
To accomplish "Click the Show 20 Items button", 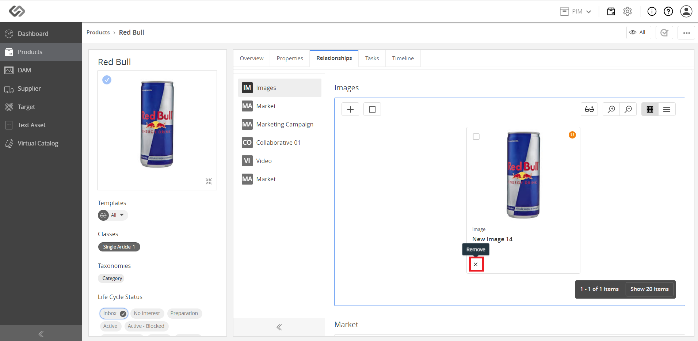I will pos(649,289).
